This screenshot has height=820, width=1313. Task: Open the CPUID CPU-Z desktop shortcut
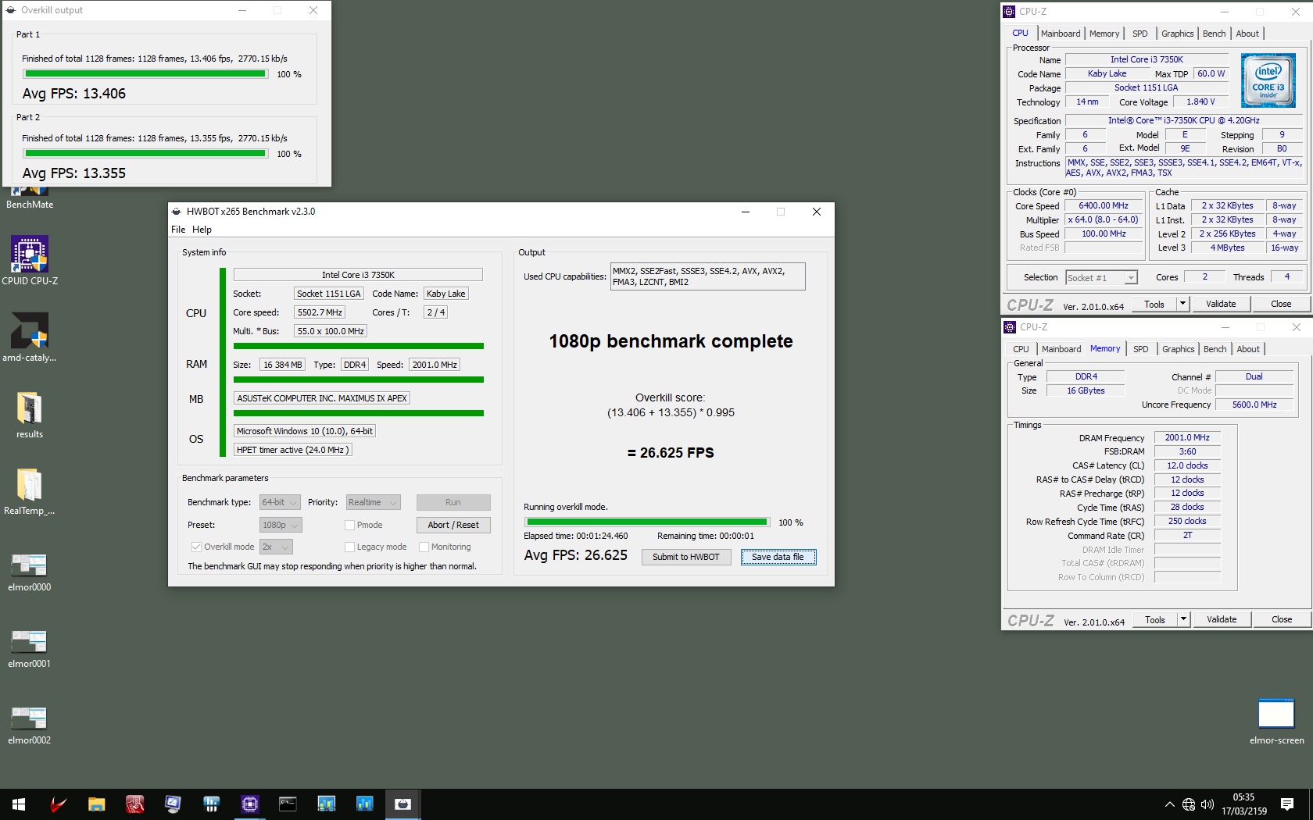[30, 261]
